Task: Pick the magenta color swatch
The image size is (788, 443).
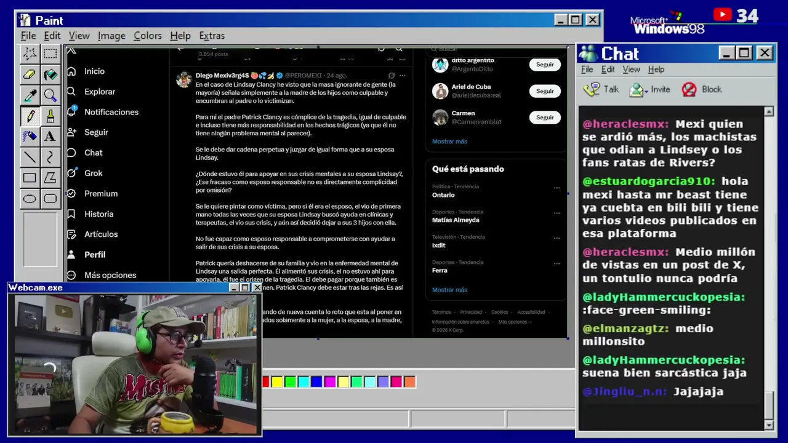Action: coord(330,382)
